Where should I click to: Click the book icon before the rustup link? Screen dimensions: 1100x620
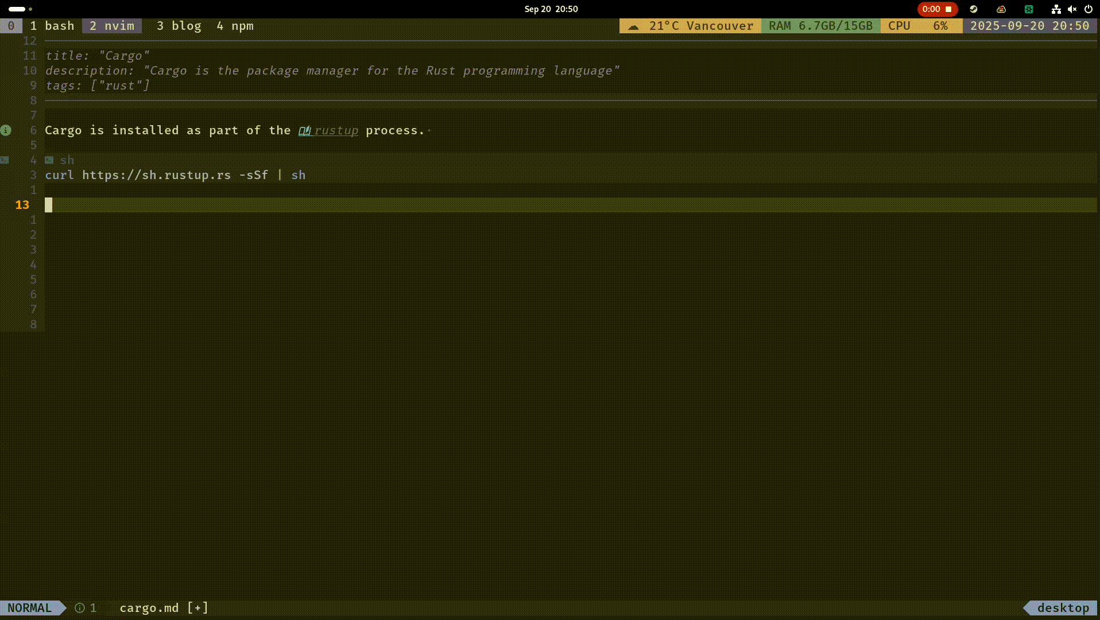[x=304, y=130]
